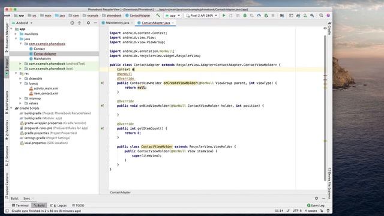384x216 pixels.
Task: Open the Event Log button
Action: pyautogui.click(x=316, y=205)
